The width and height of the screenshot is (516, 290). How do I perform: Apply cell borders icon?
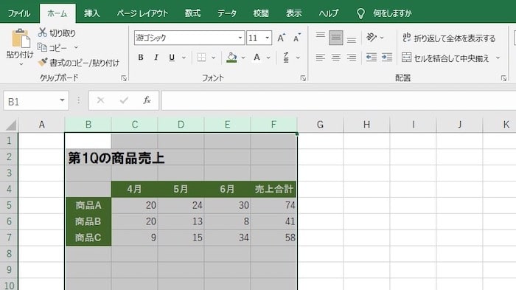201,58
